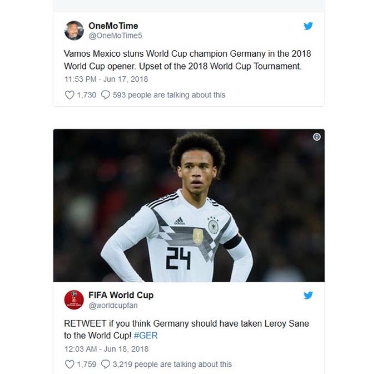Like the FIFA World Cup tweet using the heart icon

[x=70, y=365]
